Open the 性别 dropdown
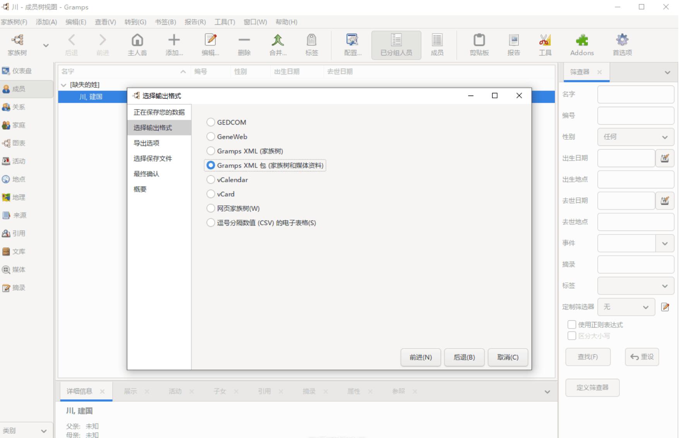 pyautogui.click(x=636, y=137)
